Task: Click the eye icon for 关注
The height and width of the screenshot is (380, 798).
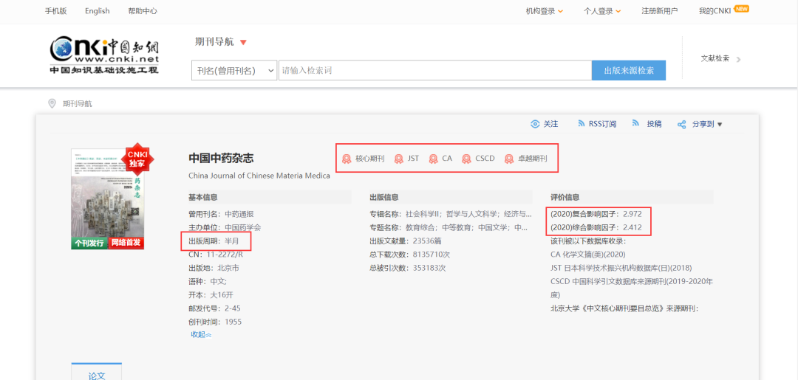Action: tap(535, 124)
